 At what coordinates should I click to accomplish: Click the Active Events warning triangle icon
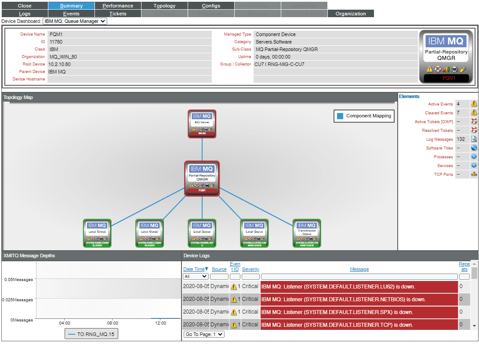point(473,104)
